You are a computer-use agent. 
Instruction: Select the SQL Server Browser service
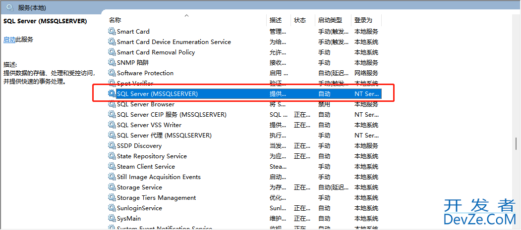244,104
